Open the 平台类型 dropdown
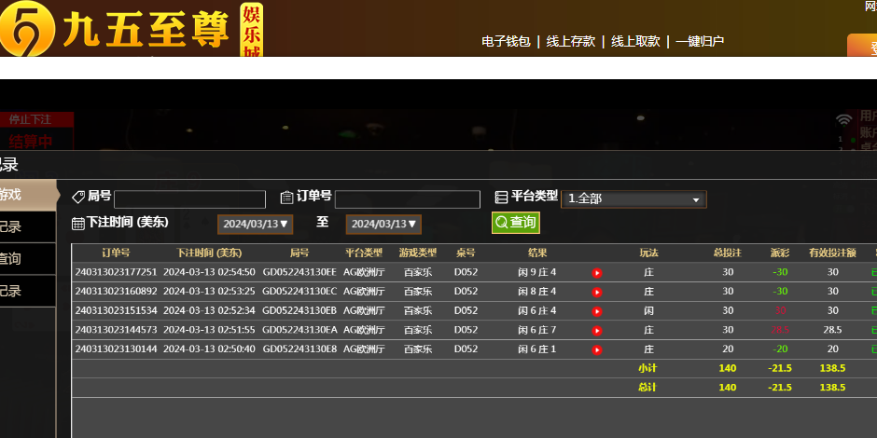This screenshot has height=438, width=877. point(633,199)
